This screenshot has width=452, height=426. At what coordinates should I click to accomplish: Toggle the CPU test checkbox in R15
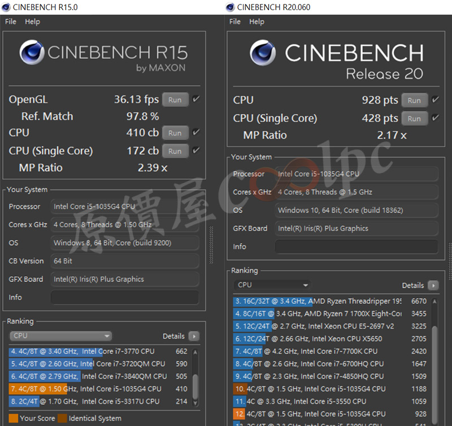pos(196,132)
